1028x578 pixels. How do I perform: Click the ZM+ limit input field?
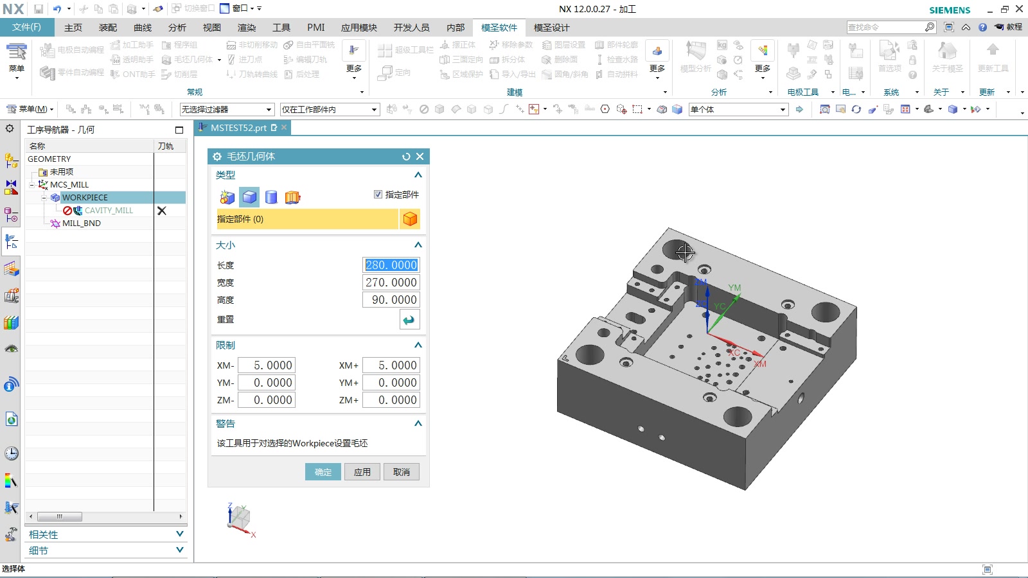391,400
